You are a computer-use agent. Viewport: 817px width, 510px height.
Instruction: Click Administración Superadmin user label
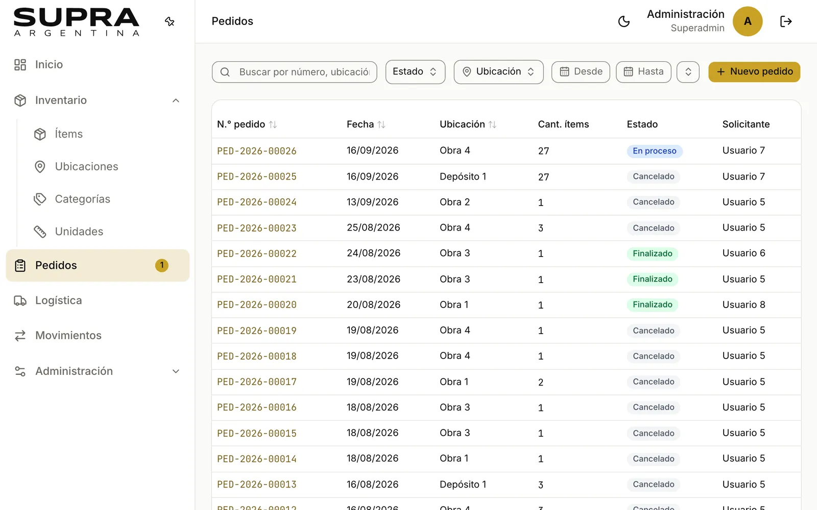[686, 21]
